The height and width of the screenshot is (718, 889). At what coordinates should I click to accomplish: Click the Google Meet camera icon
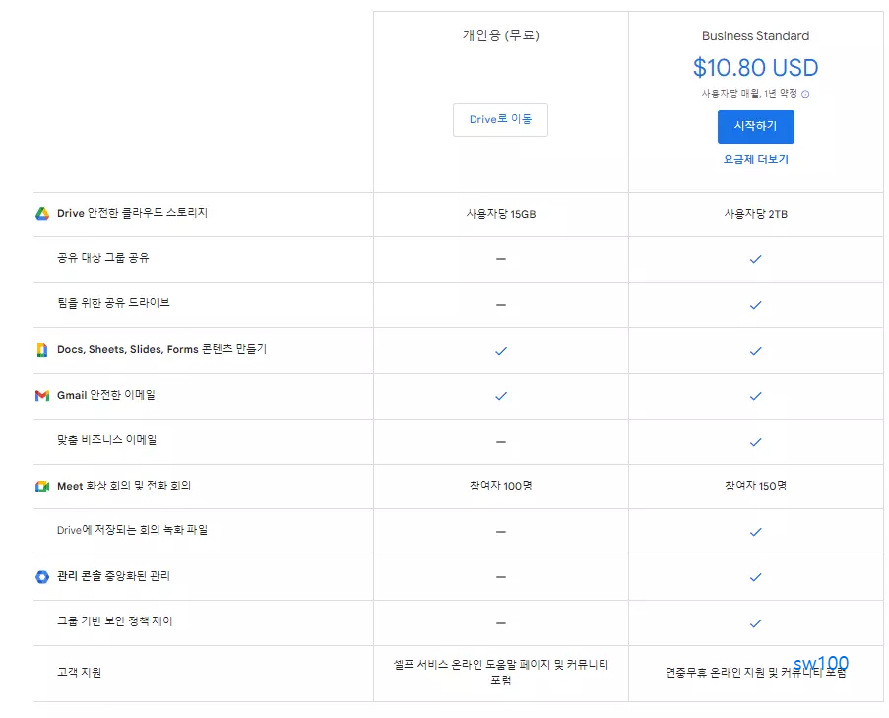(x=41, y=486)
